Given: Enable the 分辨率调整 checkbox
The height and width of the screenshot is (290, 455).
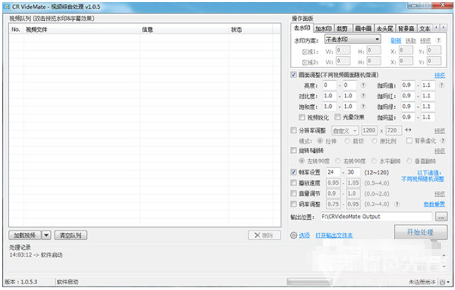Looking at the screenshot, I should click(293, 130).
